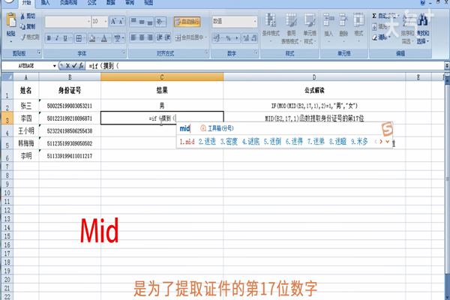
Task: Increase font size with the larger A icon
Action: coord(114,22)
